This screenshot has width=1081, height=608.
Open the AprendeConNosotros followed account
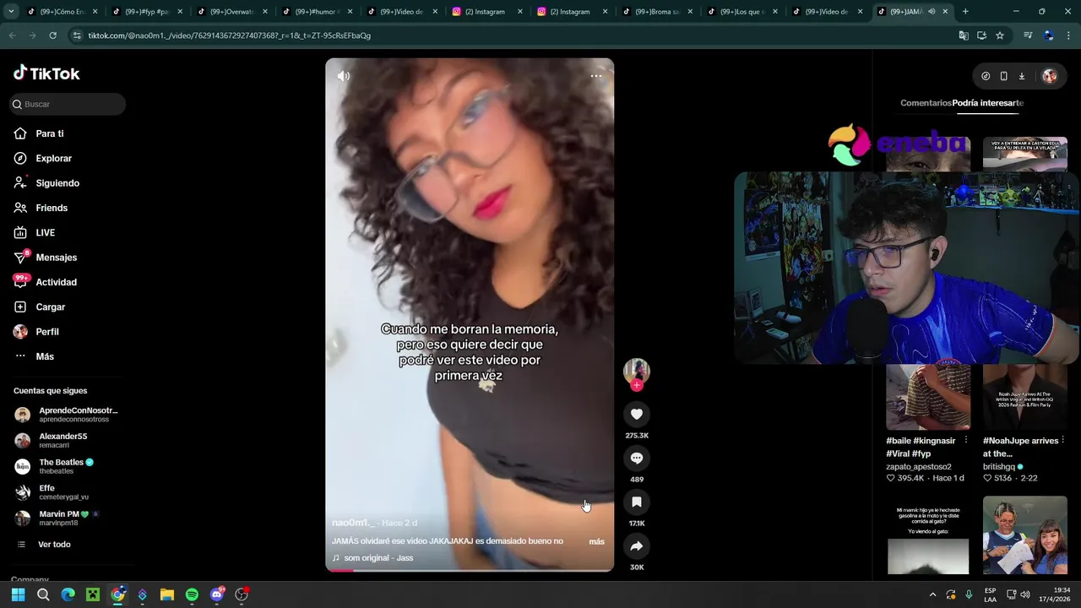[68, 415]
